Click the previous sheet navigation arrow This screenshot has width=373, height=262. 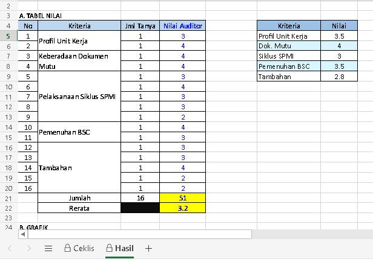(x=10, y=248)
